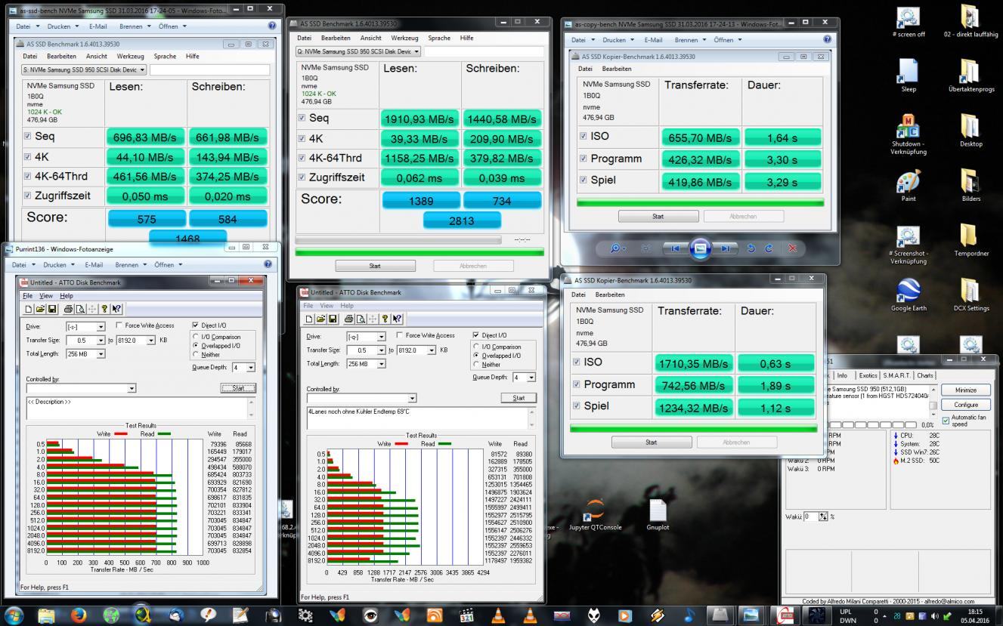1003x626 pixels.
Task: Click Print Preview icon in left ATTO toolbar
Action: [79, 309]
